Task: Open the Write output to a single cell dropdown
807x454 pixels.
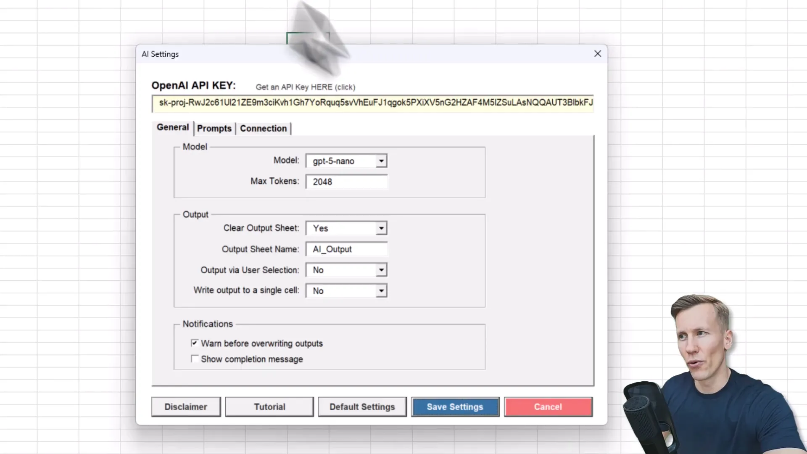Action: pos(380,290)
